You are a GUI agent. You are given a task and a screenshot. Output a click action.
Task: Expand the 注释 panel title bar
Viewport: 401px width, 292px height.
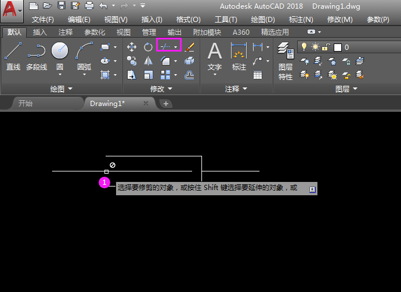pyautogui.click(x=236, y=89)
